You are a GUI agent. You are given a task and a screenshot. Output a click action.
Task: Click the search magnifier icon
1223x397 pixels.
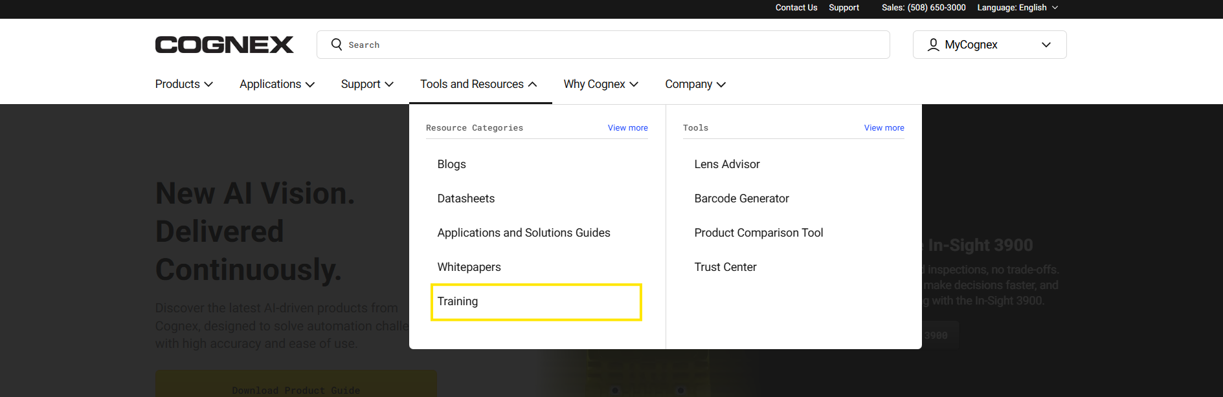pyautogui.click(x=337, y=45)
